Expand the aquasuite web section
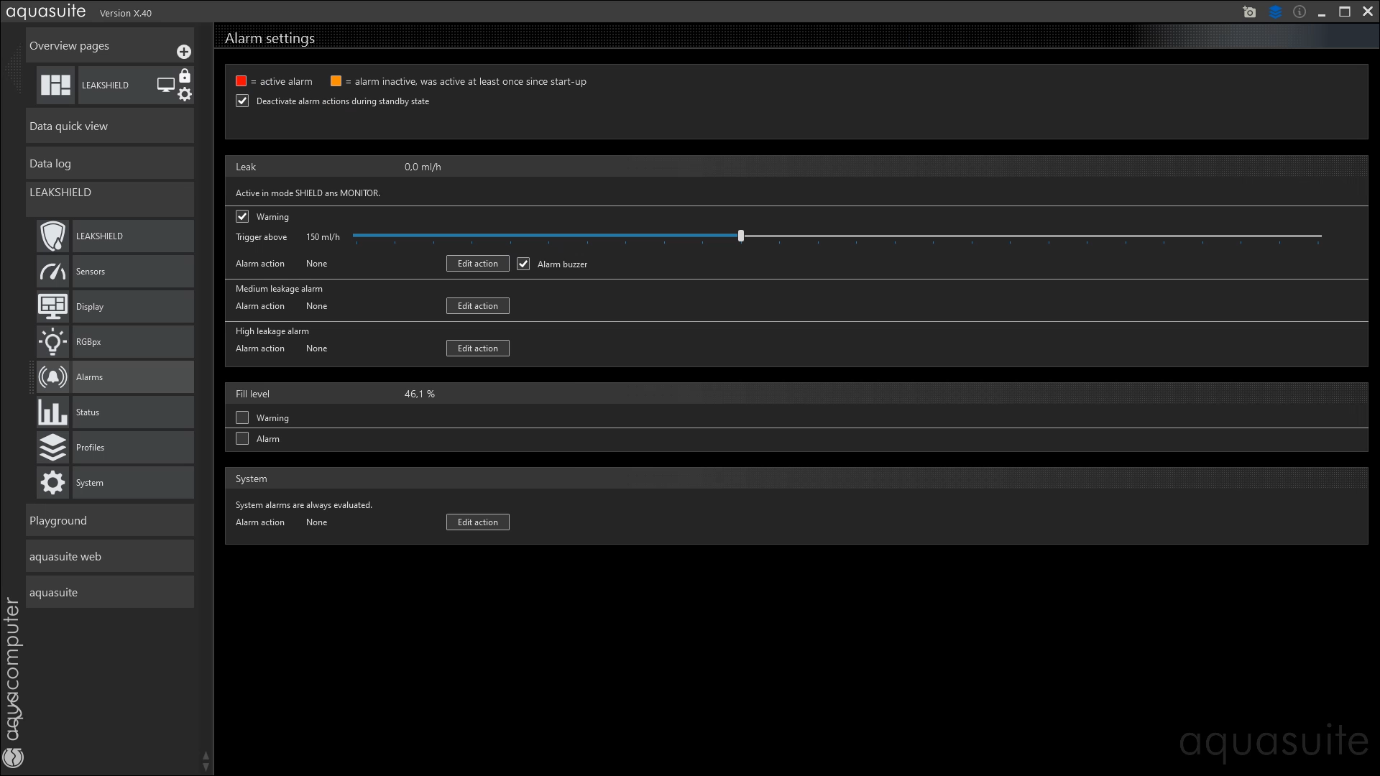Image resolution: width=1380 pixels, height=776 pixels. [x=110, y=556]
